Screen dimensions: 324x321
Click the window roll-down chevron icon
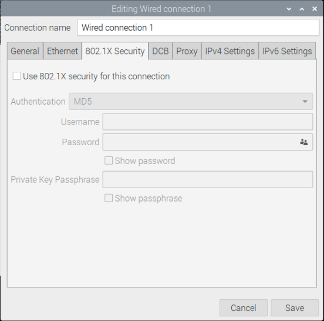pyautogui.click(x=289, y=9)
